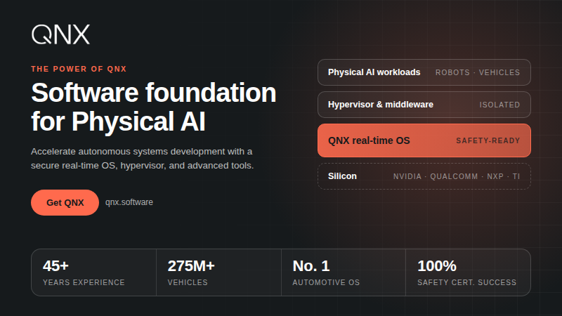Click the 'ROBOTS · VEHICLES' label
Image resolution: width=562 pixels, height=316 pixels.
coord(478,72)
